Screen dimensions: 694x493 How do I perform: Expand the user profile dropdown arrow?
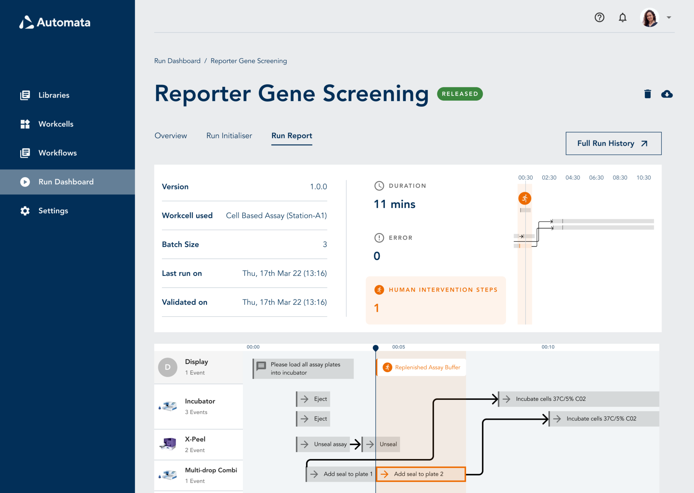click(x=669, y=17)
